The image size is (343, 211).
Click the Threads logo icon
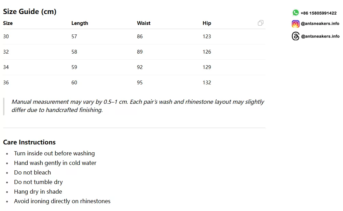click(x=296, y=36)
